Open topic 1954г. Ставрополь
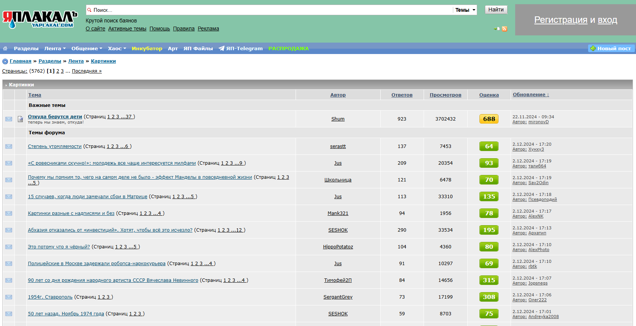The width and height of the screenshot is (636, 326). (50, 297)
